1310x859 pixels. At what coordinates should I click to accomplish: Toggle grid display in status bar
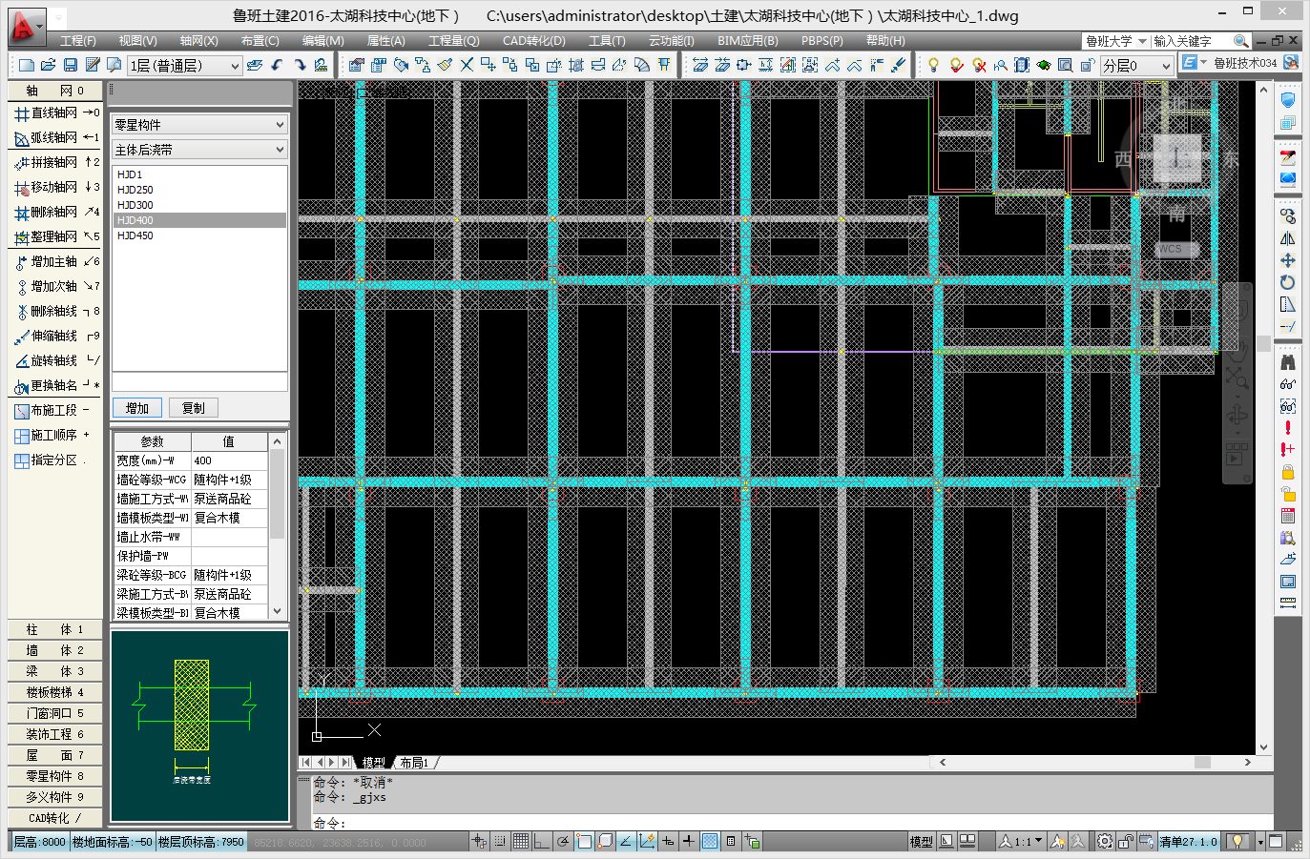(x=520, y=841)
